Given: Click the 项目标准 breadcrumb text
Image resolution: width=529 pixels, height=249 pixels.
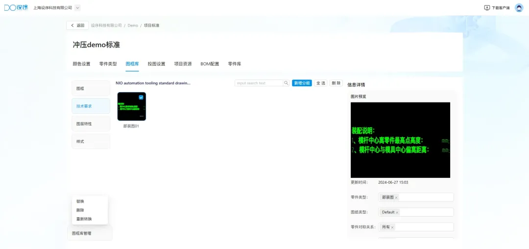Looking at the screenshot, I should coord(151,25).
